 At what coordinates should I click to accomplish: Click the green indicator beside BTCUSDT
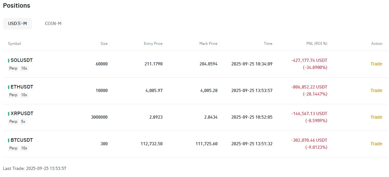(9, 140)
